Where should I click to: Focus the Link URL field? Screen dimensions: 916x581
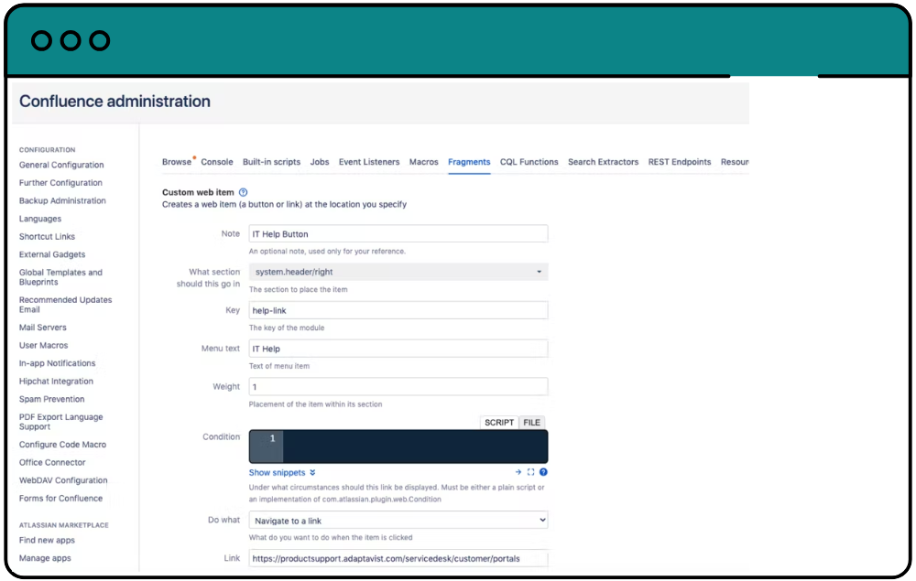[x=398, y=558]
